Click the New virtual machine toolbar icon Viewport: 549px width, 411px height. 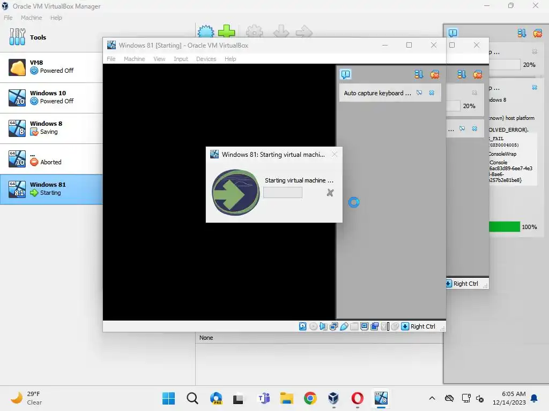(x=205, y=31)
